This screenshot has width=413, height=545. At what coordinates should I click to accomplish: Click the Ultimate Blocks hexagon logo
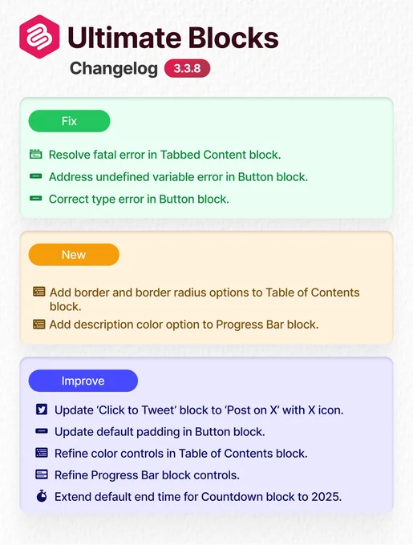tap(39, 37)
